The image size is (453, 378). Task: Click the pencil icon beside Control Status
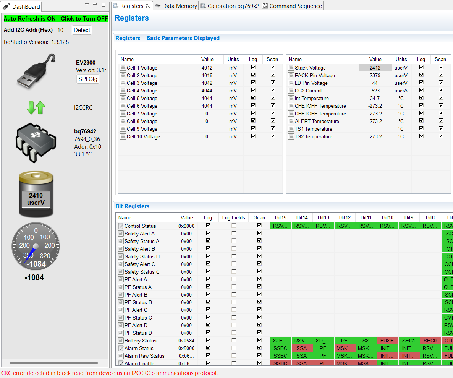[x=121, y=226]
